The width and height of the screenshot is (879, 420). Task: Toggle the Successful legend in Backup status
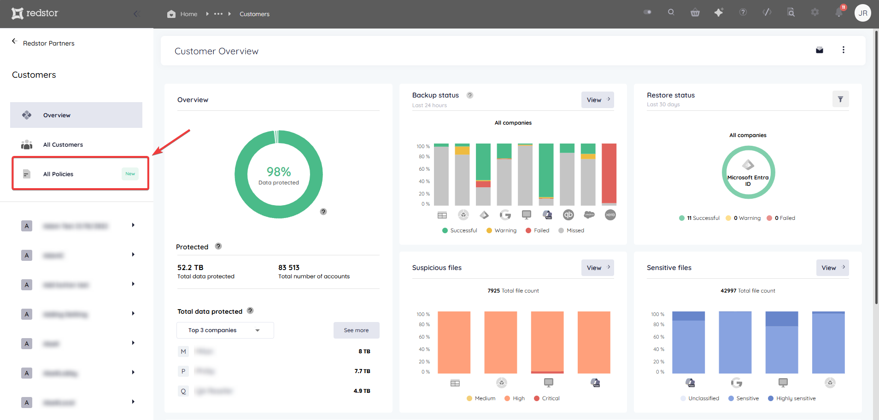tap(459, 230)
